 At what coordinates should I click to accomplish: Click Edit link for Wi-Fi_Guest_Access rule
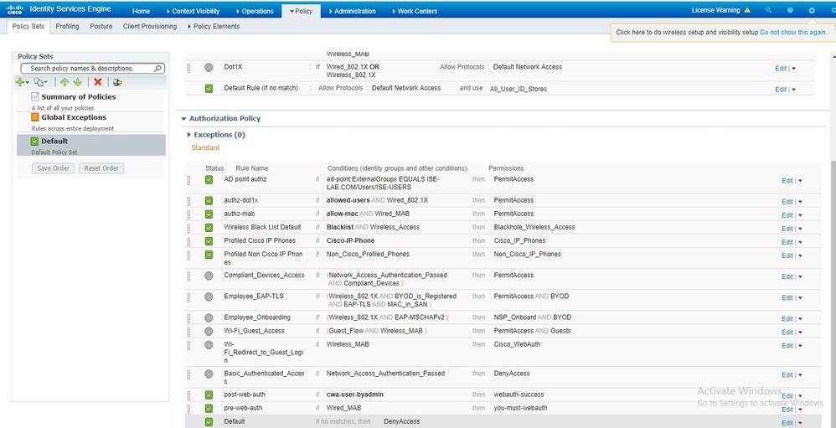click(787, 332)
